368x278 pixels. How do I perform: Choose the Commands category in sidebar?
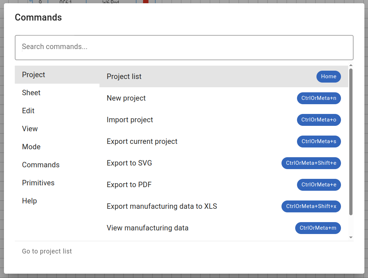coord(41,165)
